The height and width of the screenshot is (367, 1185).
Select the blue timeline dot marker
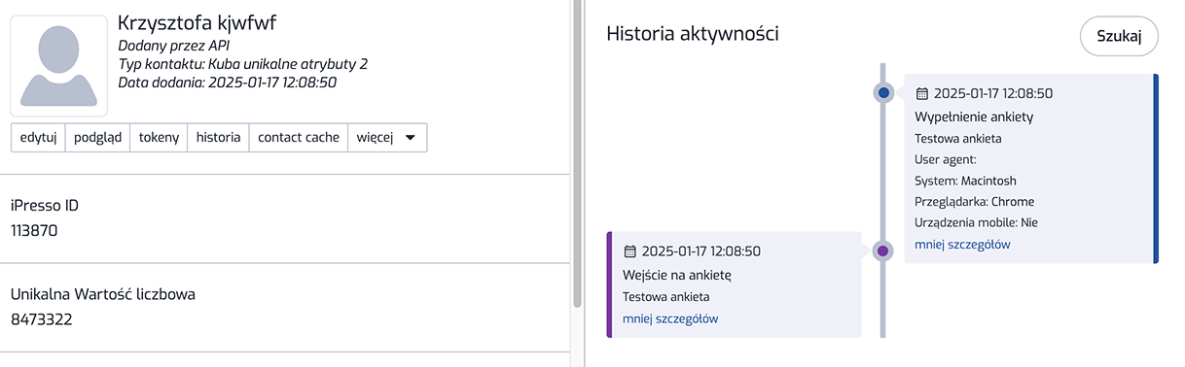pos(883,93)
